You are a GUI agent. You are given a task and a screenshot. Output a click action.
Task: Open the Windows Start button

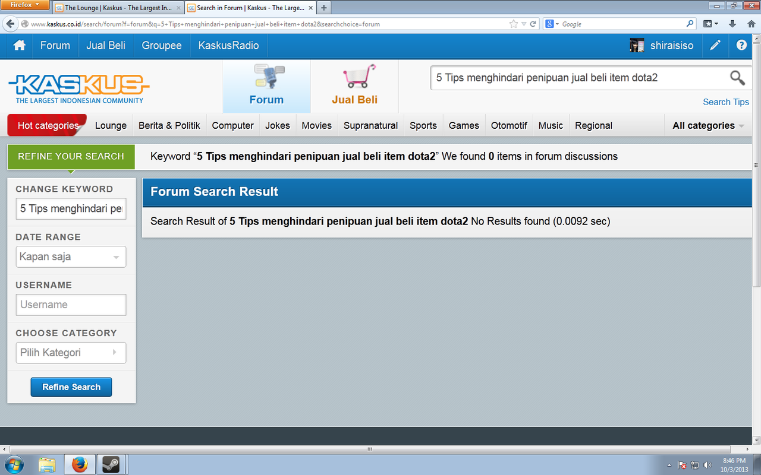click(x=13, y=464)
